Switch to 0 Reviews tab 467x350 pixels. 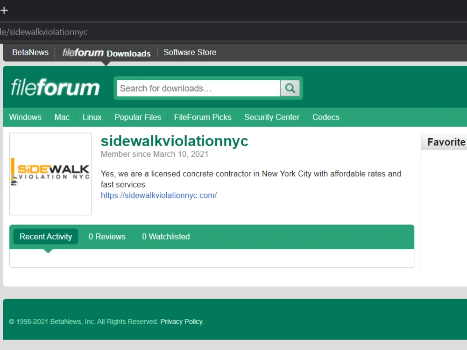[107, 237]
